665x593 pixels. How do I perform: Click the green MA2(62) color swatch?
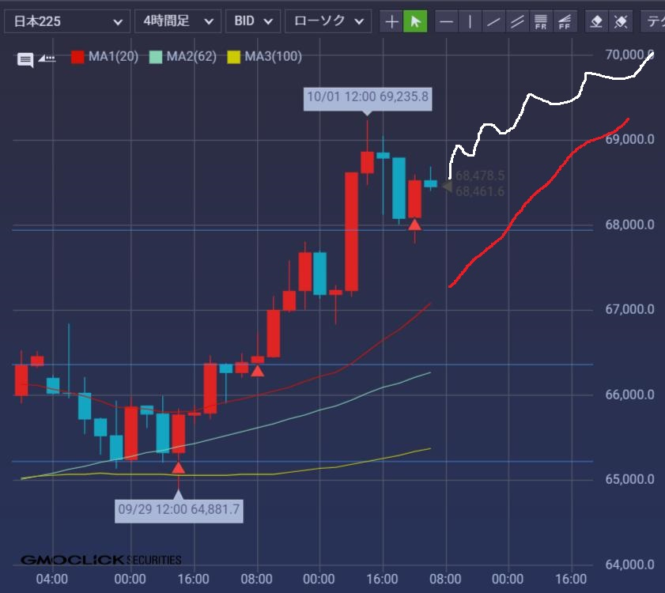tap(156, 57)
